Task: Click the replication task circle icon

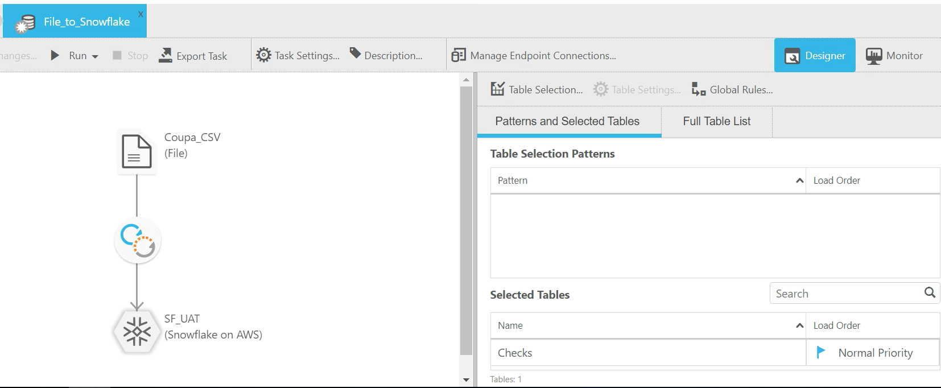Action: (138, 241)
